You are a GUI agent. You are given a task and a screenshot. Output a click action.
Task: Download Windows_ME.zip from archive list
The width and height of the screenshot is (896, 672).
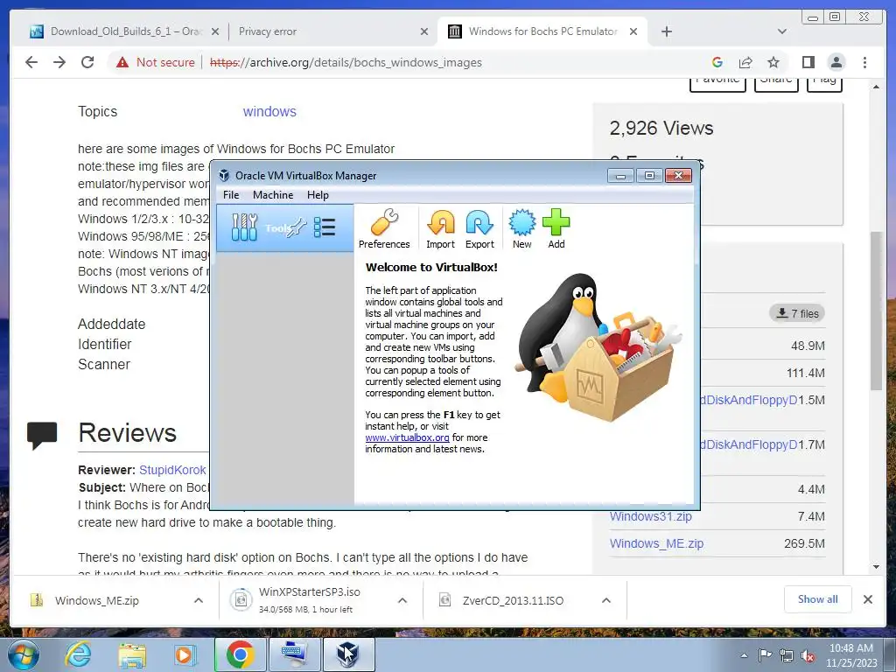click(656, 543)
